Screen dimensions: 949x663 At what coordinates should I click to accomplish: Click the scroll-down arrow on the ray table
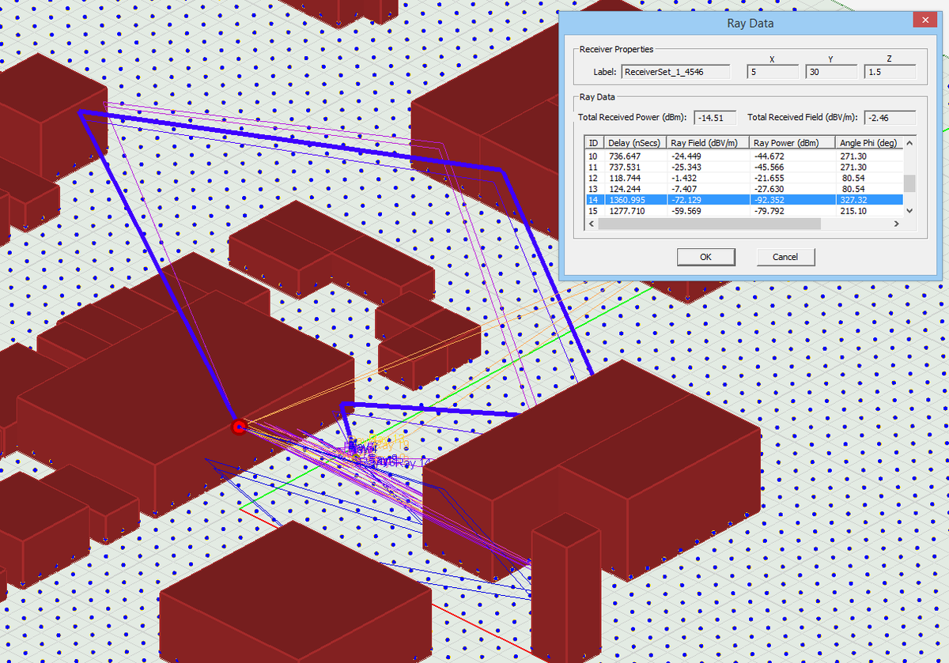(x=908, y=210)
